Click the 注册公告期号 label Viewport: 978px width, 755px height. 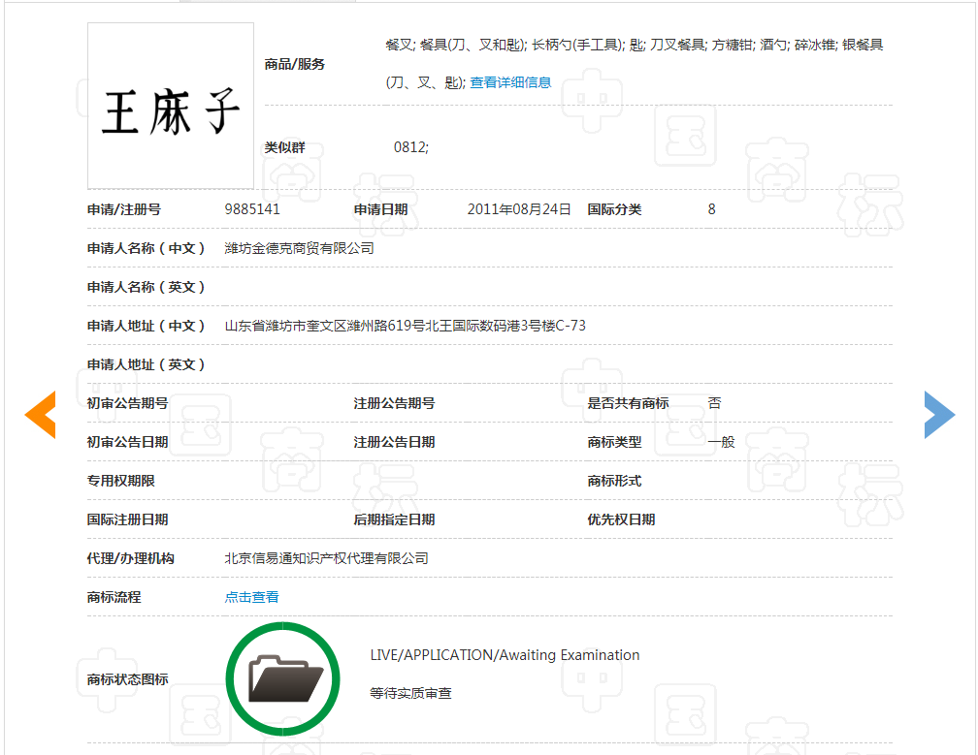[x=394, y=403]
